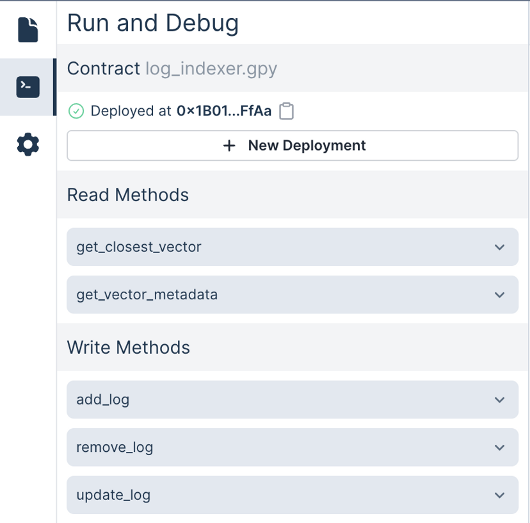Click the Run and Debug panel title
This screenshot has width=530, height=523.
[x=152, y=22]
